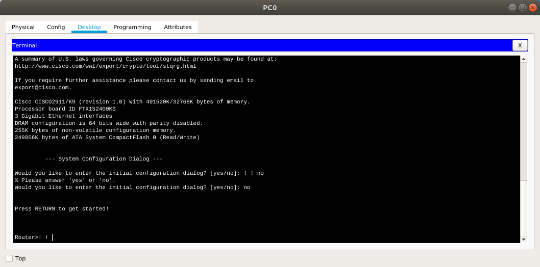
Task: Click the DRAM configuration line
Action: pos(109,123)
